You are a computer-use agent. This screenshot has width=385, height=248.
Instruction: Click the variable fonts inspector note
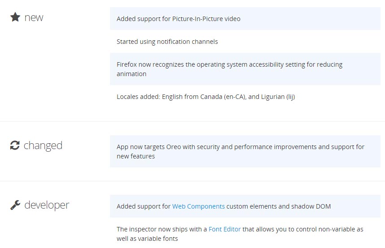click(245, 234)
